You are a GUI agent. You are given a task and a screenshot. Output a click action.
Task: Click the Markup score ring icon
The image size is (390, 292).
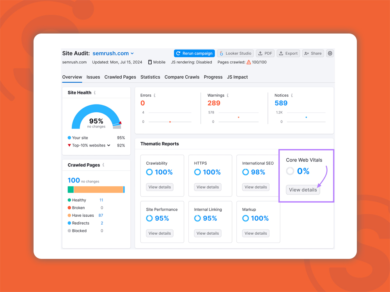245,218
